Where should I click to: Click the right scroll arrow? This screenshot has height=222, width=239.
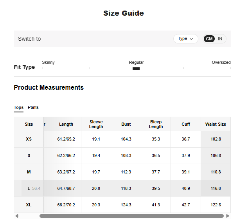228,216
